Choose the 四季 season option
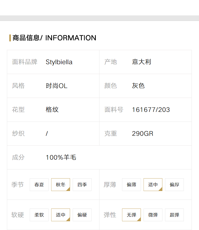The width and height of the screenshot is (199, 230). pos(82,185)
